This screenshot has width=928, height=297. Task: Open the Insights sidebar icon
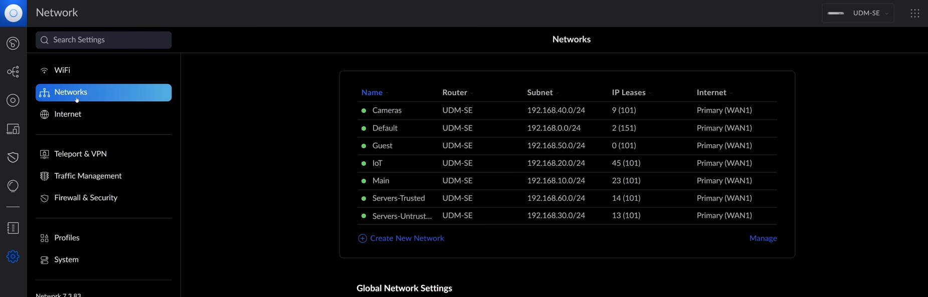pos(13,186)
